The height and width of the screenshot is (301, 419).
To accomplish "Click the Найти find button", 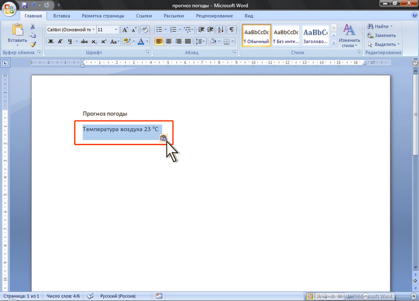I will tap(380, 26).
